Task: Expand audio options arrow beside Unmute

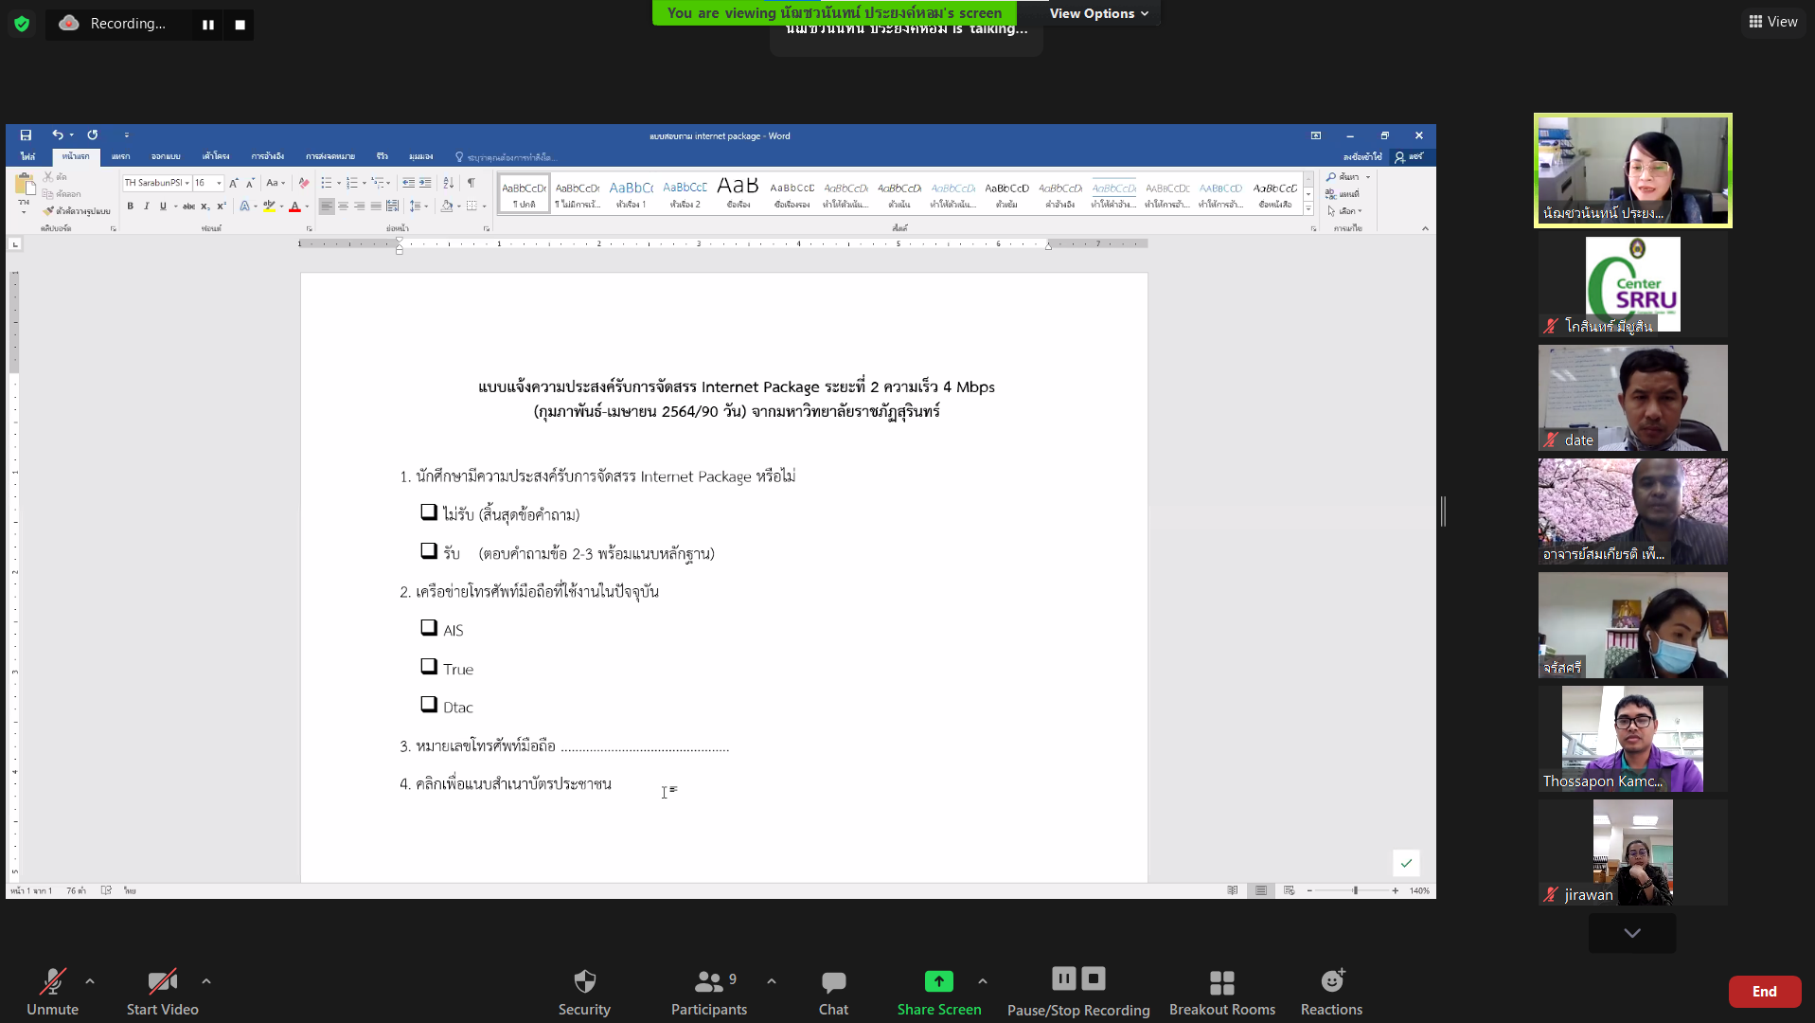Action: click(90, 981)
